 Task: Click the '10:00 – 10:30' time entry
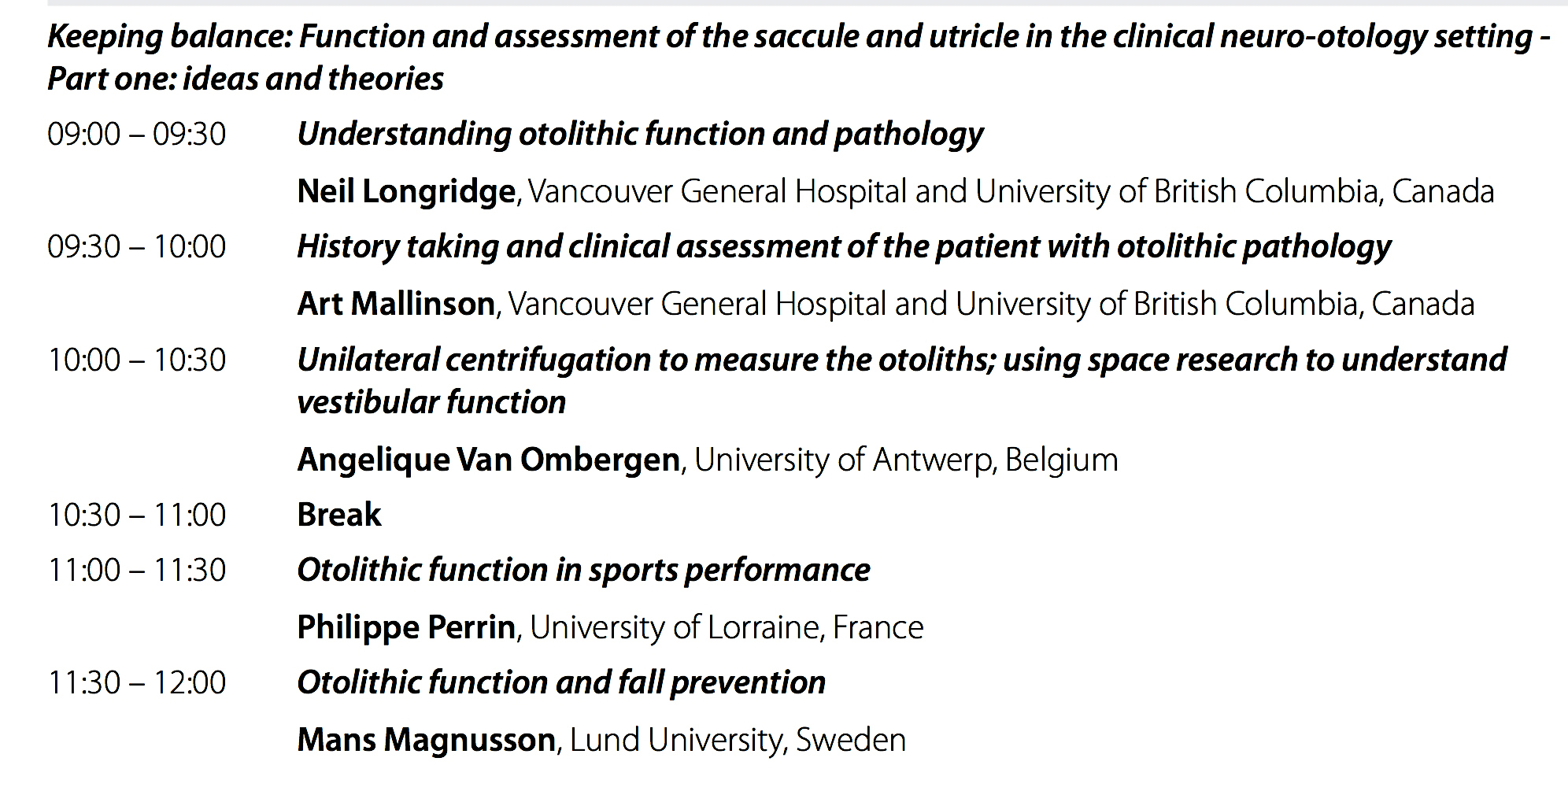tap(137, 360)
